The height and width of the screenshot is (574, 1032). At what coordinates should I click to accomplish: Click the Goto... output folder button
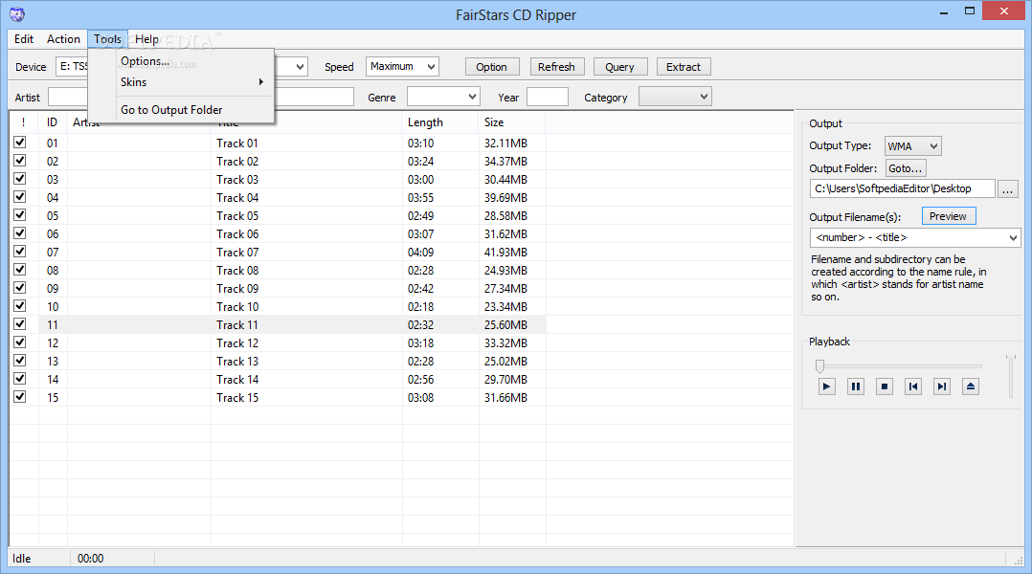(x=906, y=168)
